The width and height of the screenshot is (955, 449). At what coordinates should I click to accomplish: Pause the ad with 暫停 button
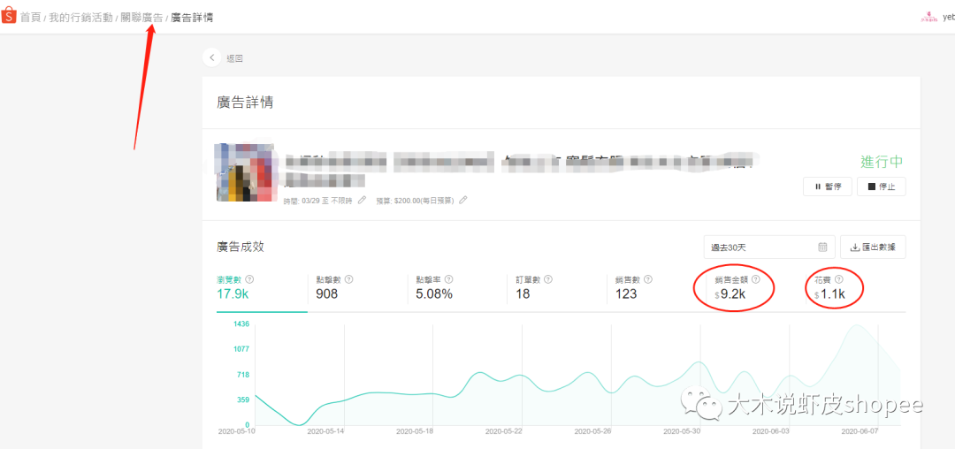click(827, 186)
